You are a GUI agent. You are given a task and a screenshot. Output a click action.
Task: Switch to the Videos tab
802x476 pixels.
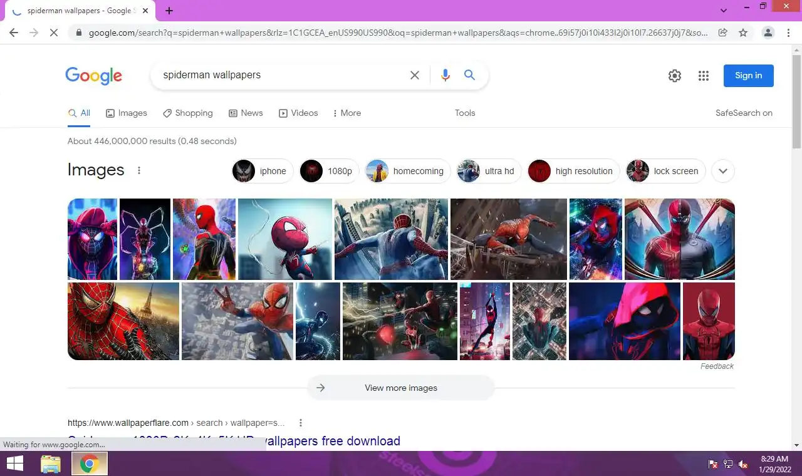[x=298, y=113]
